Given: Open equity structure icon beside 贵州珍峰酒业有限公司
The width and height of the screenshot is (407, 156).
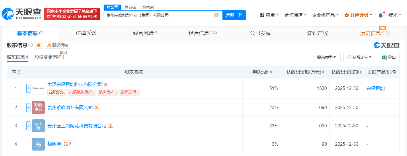Looking at the screenshot, I should [x=97, y=108].
